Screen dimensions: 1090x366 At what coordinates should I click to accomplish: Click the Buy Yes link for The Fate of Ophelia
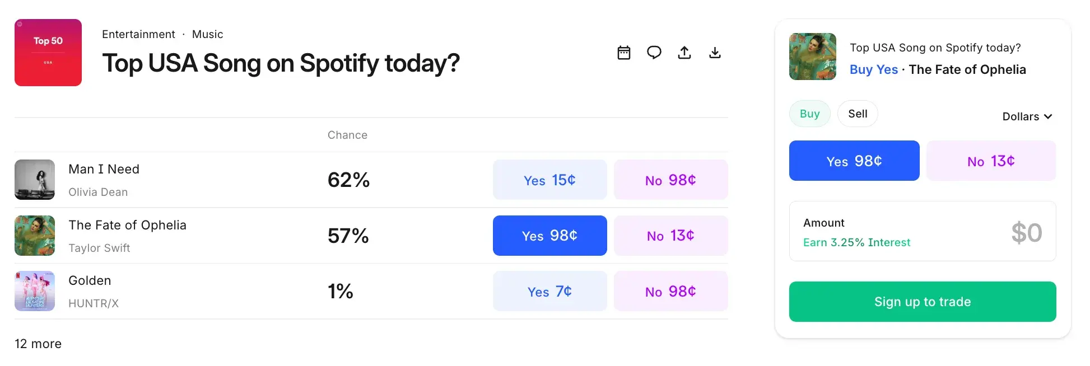(x=873, y=69)
